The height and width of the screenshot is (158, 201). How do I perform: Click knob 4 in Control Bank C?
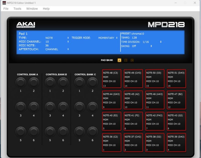pos(92,107)
